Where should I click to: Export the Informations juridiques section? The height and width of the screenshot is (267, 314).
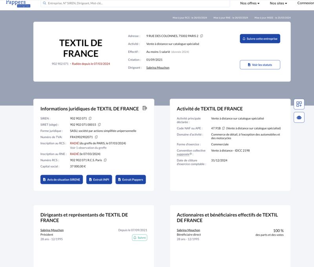145,108
